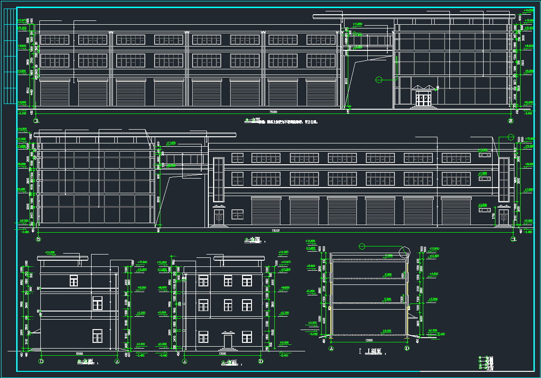The width and height of the screenshot is (541, 378).
Task: Select the top elevation's title text
Action: click(x=252, y=121)
